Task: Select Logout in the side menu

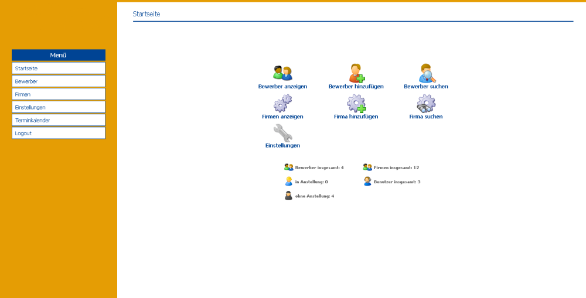Action: [58, 133]
